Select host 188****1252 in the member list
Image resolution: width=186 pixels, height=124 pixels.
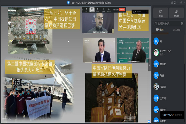tap(168, 52)
